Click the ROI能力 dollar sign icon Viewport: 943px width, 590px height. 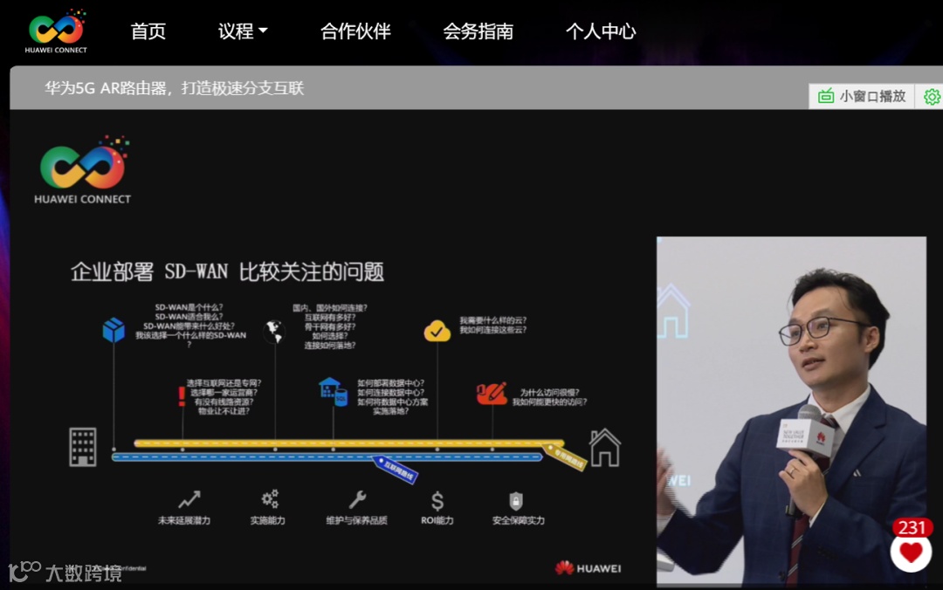pyautogui.click(x=437, y=500)
